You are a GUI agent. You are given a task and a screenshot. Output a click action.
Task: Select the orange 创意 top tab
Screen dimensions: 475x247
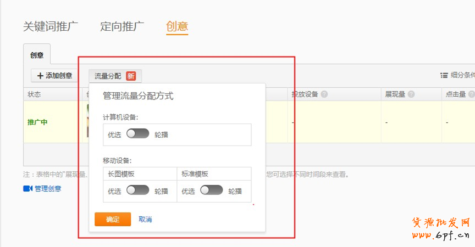tap(177, 26)
